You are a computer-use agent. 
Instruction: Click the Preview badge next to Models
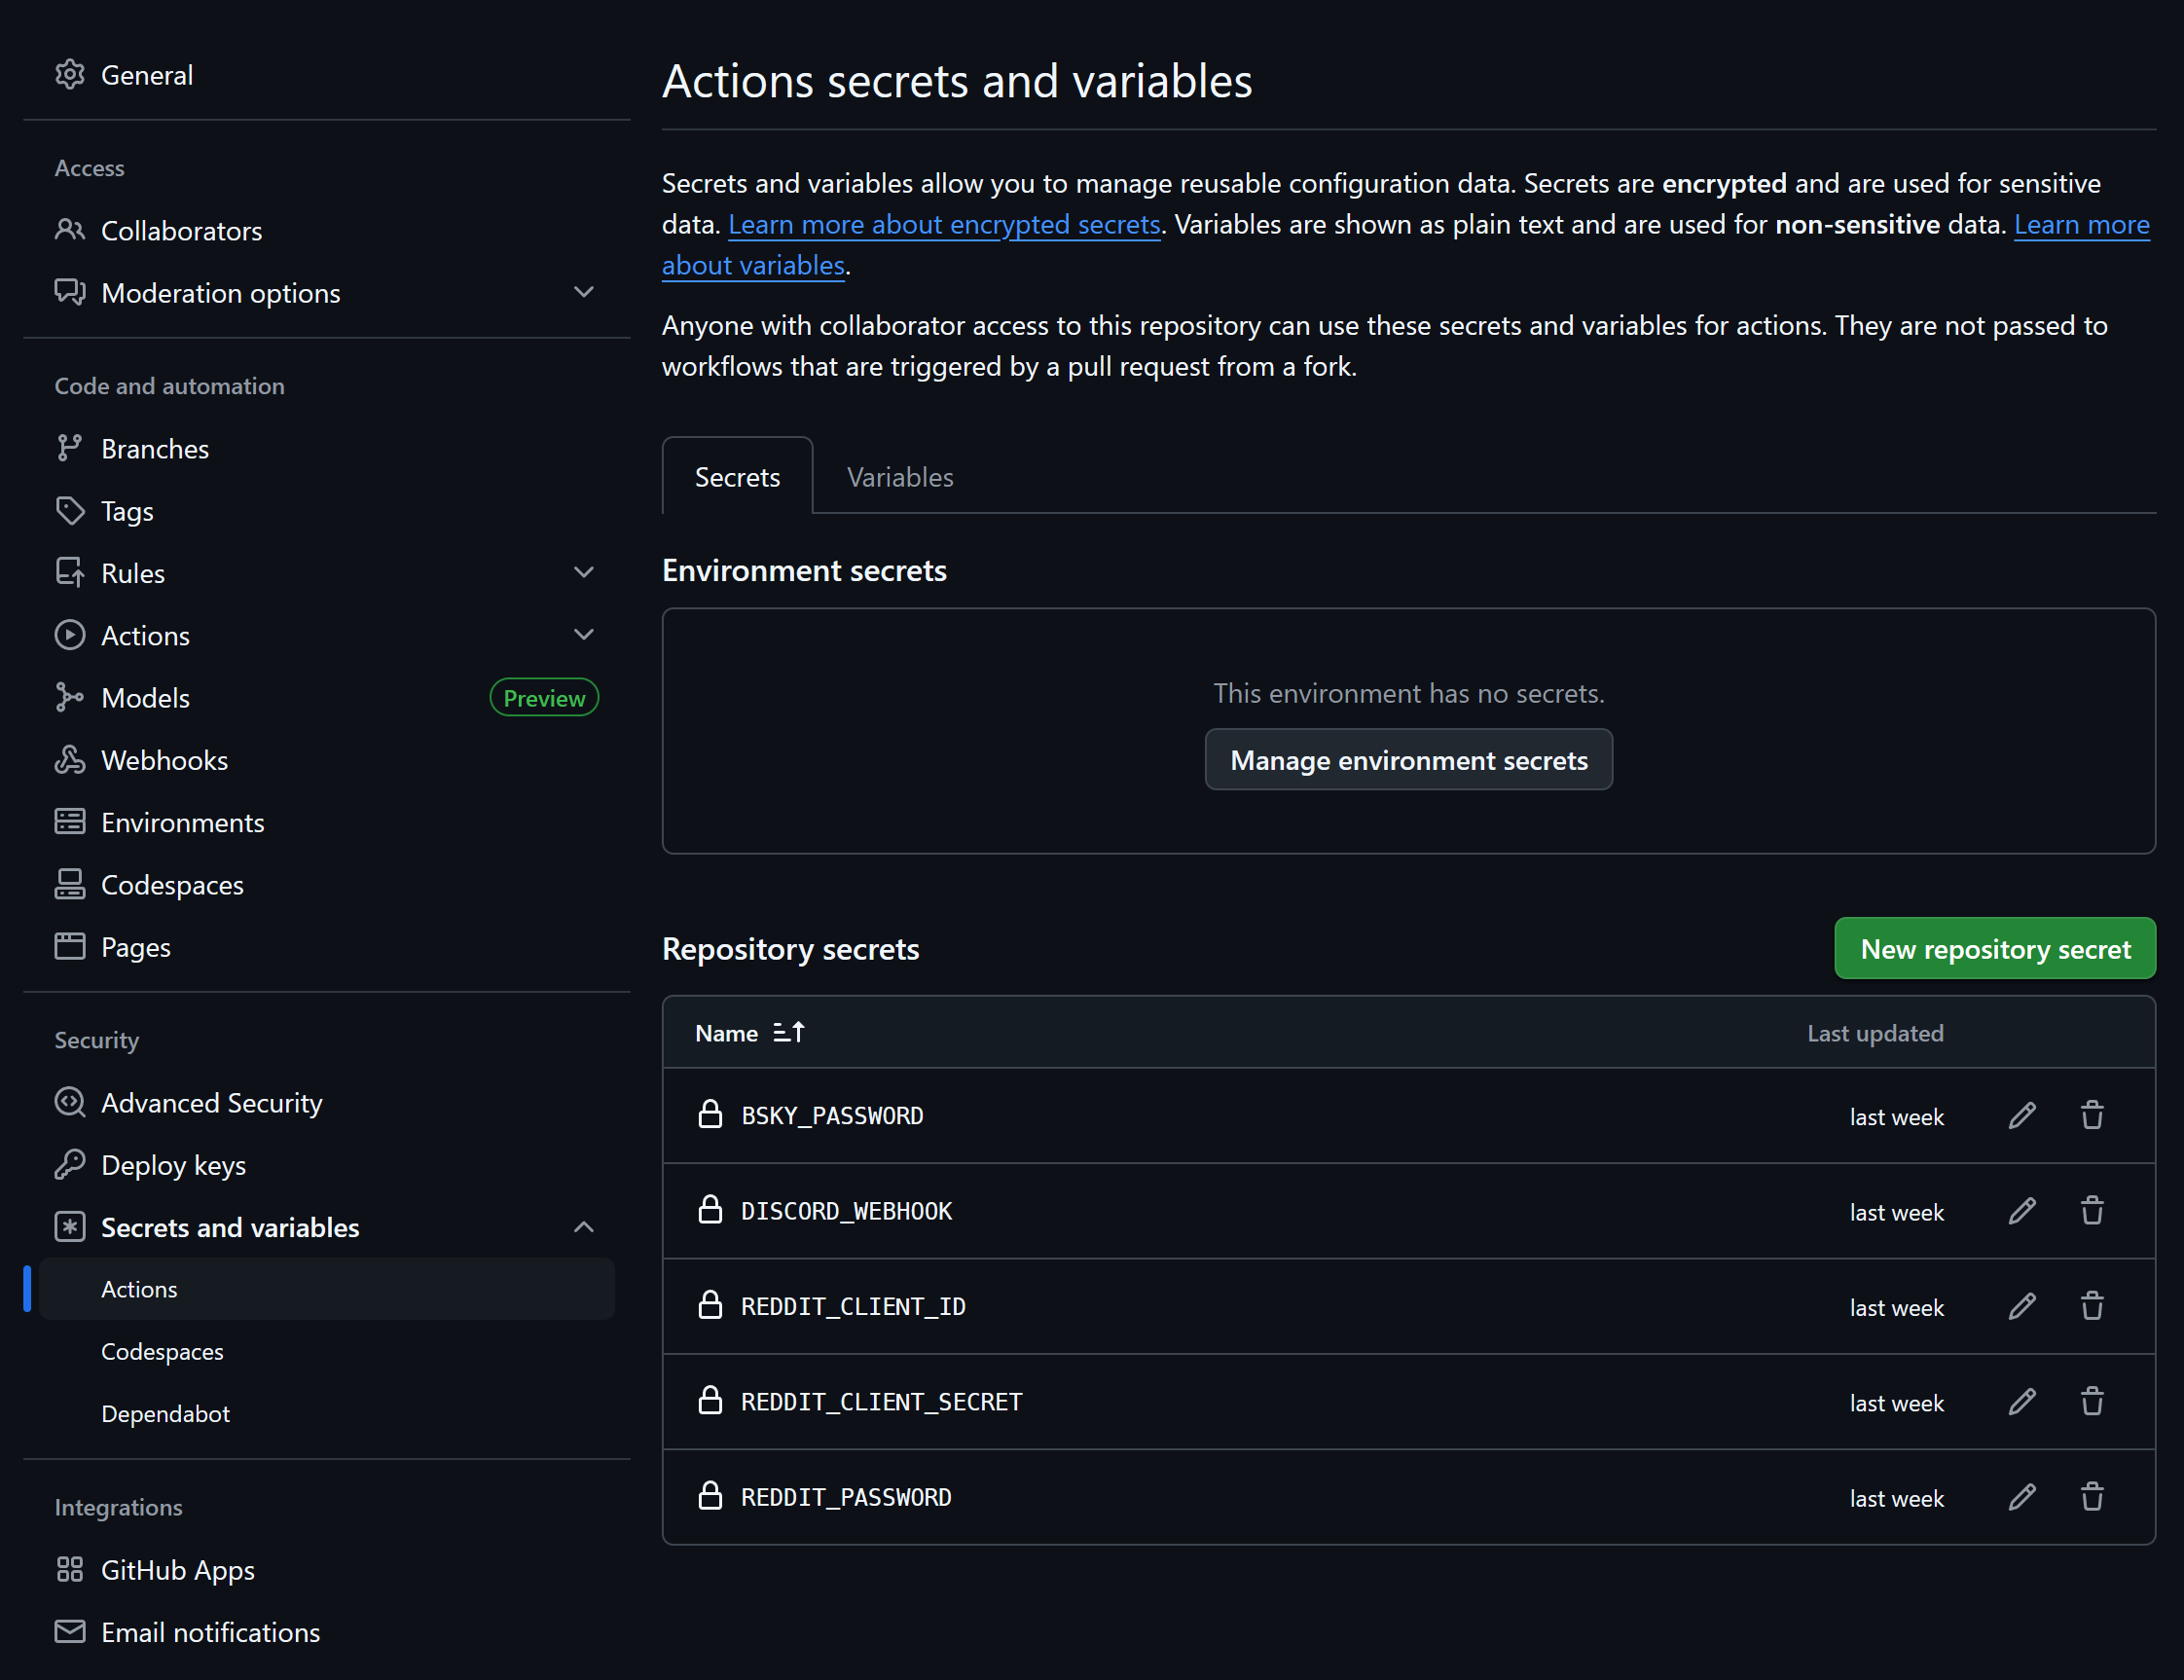(x=544, y=698)
